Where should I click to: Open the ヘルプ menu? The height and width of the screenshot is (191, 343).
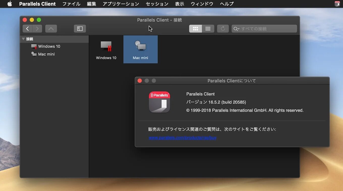(x=227, y=4)
